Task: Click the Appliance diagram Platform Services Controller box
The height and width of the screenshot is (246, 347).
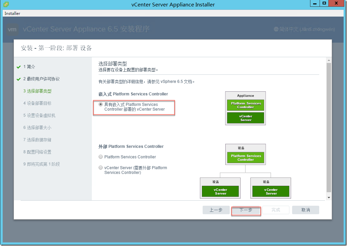Action: click(x=246, y=105)
